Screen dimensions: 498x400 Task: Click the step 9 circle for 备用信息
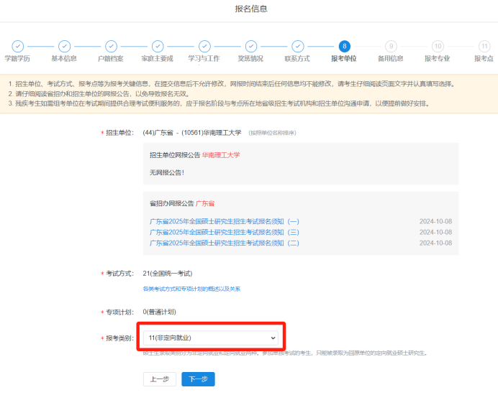[x=391, y=46]
